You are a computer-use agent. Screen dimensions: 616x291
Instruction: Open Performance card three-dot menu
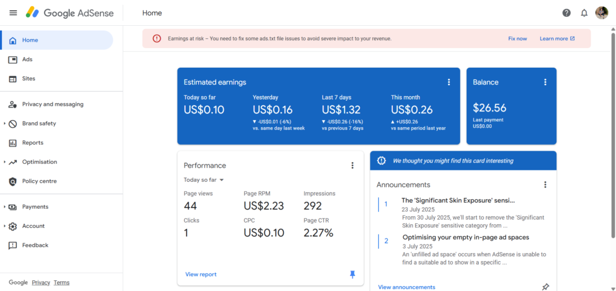tap(353, 166)
